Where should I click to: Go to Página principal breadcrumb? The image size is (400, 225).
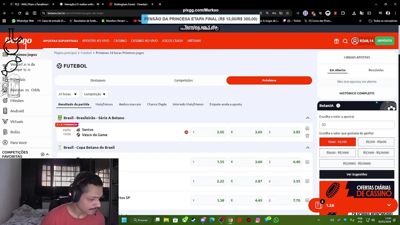(x=65, y=53)
